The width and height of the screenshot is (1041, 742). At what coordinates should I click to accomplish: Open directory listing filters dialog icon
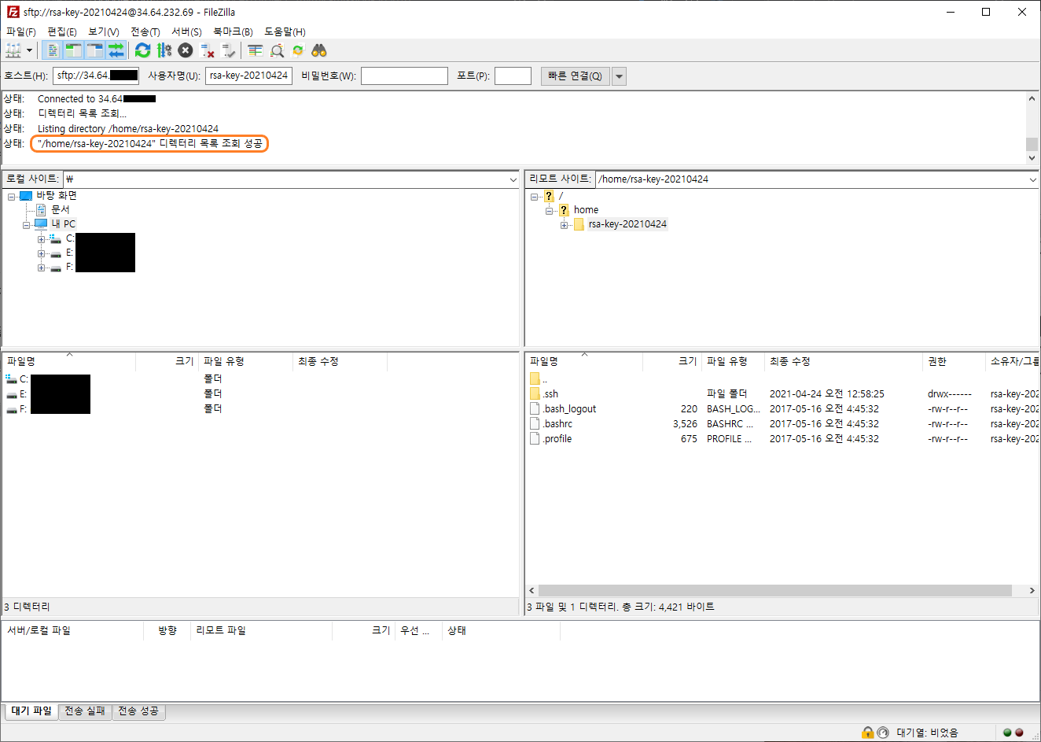tap(255, 50)
